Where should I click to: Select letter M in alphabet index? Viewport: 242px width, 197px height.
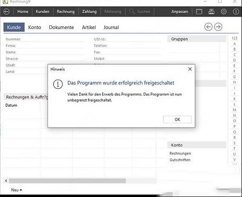tap(234, 110)
